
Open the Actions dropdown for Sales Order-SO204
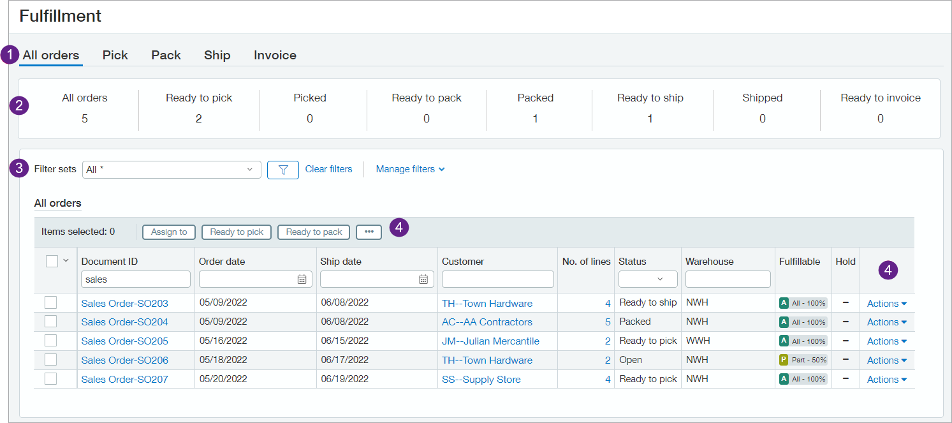coord(886,322)
